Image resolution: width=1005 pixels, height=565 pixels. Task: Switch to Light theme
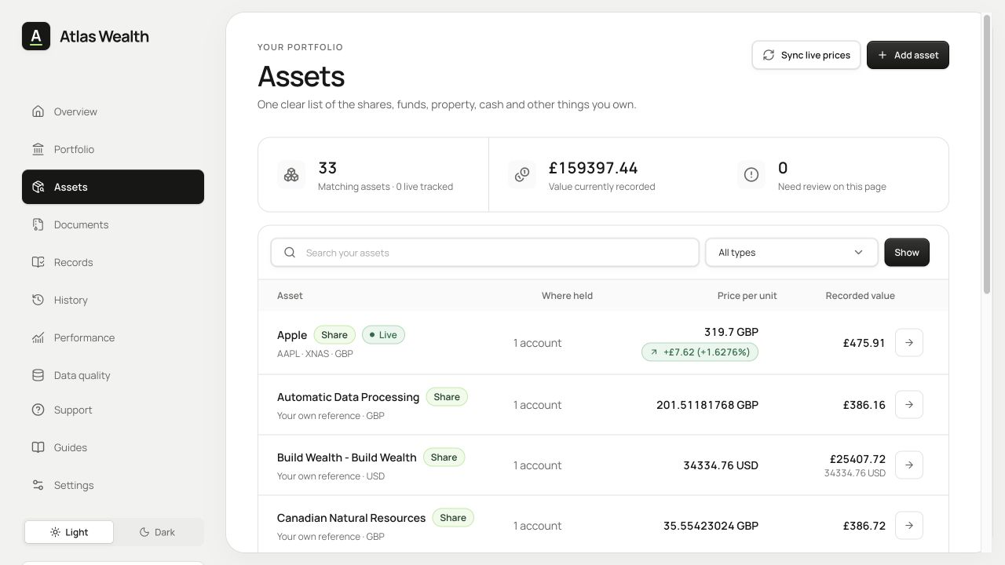(x=69, y=532)
